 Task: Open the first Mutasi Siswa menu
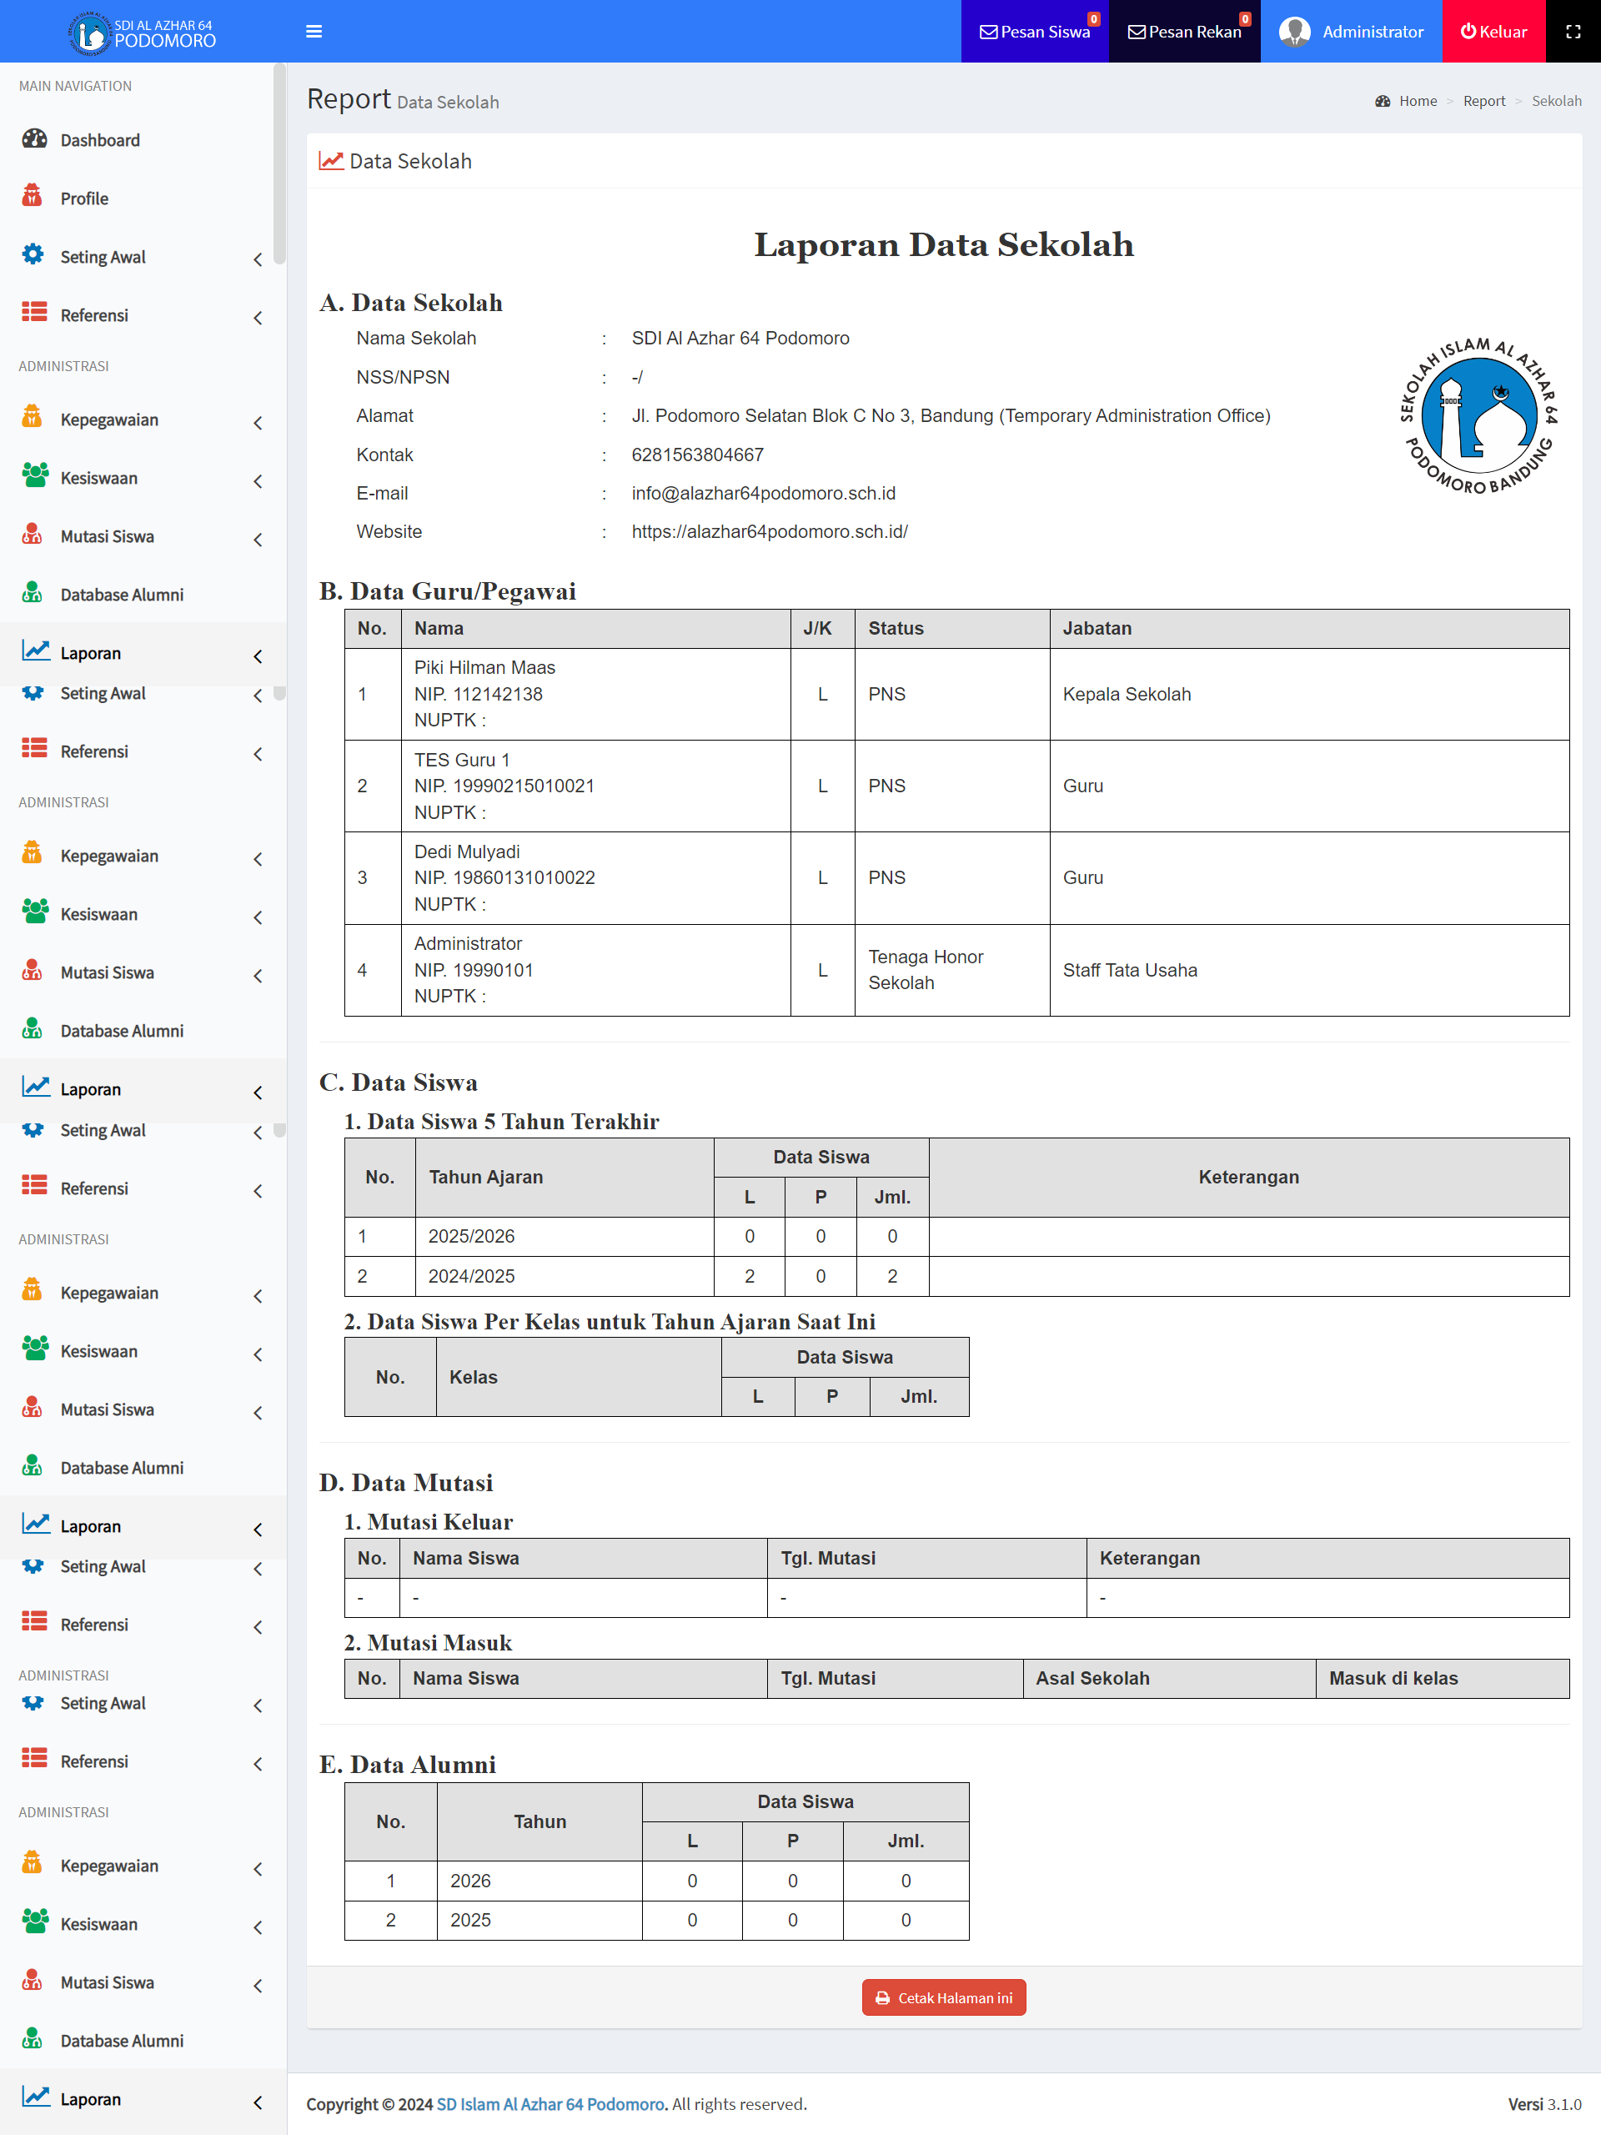click(106, 536)
